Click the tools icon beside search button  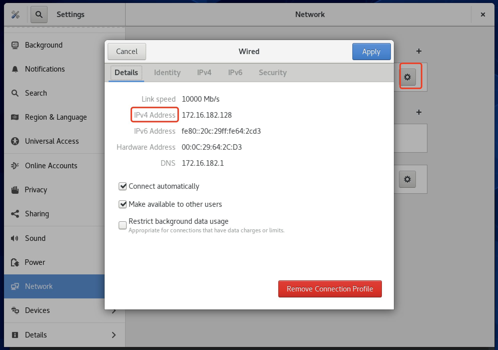click(16, 15)
